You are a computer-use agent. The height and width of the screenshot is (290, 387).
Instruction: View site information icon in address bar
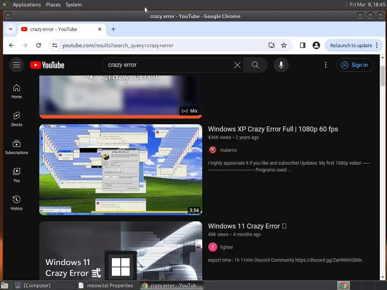[55, 45]
